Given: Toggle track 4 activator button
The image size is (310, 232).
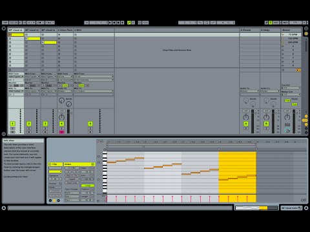Looking at the screenshot, I should (61, 124).
